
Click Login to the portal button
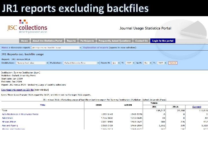pyautogui.click(x=163, y=41)
